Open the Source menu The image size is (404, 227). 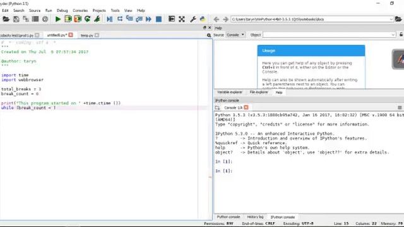click(35, 11)
